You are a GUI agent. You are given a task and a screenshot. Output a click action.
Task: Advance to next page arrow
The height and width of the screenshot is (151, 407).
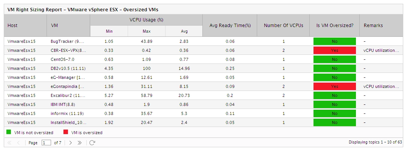pos(71,143)
